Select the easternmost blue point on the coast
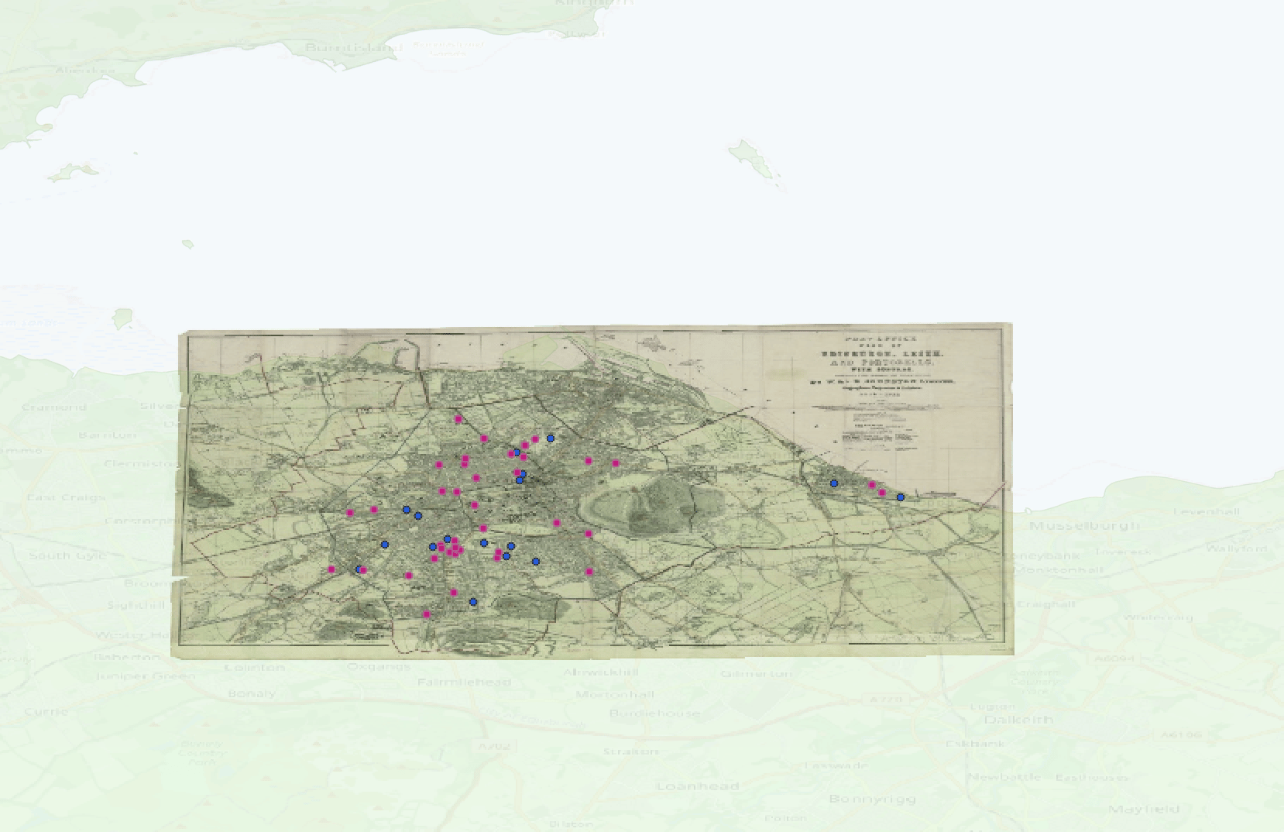 [x=900, y=497]
